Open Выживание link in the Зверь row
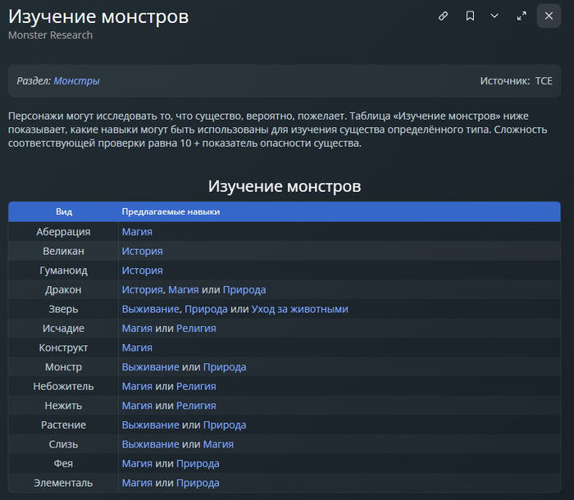The height and width of the screenshot is (500, 574). coord(150,309)
